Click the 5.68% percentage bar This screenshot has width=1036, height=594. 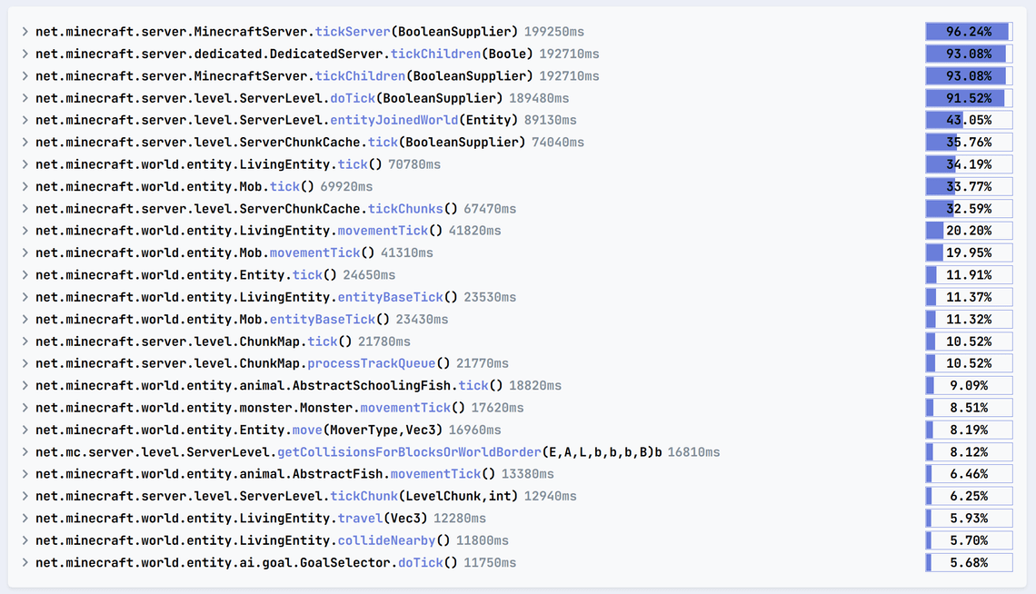[969, 562]
